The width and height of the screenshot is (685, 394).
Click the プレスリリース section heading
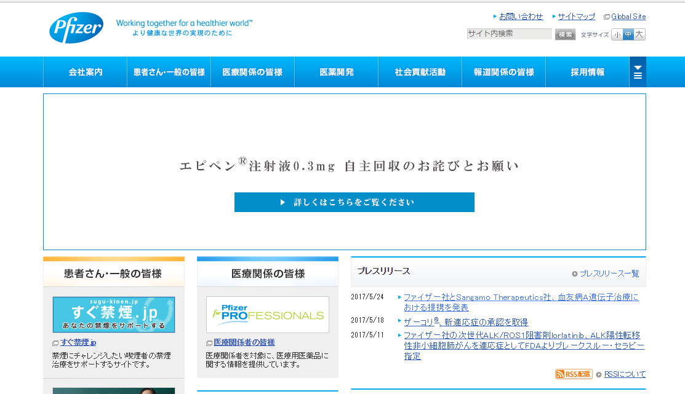point(383,271)
